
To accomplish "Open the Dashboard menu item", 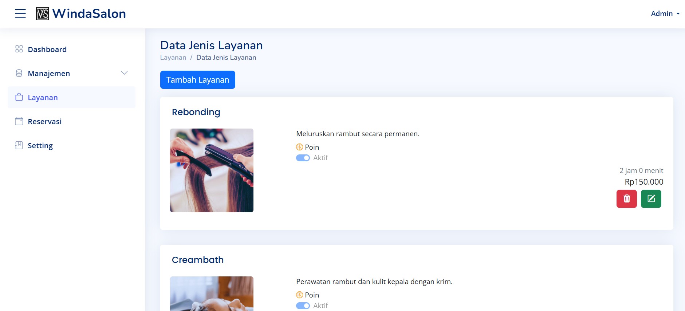I will click(72, 49).
